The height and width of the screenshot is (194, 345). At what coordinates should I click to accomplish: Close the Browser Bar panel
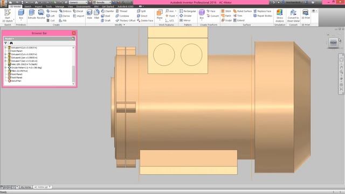pos(74,33)
